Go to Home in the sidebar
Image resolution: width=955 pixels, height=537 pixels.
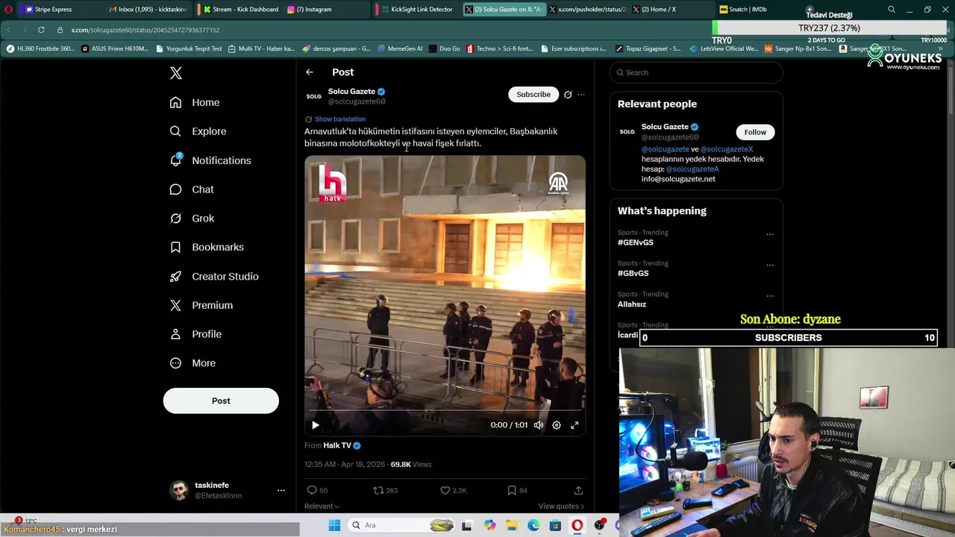(x=195, y=102)
